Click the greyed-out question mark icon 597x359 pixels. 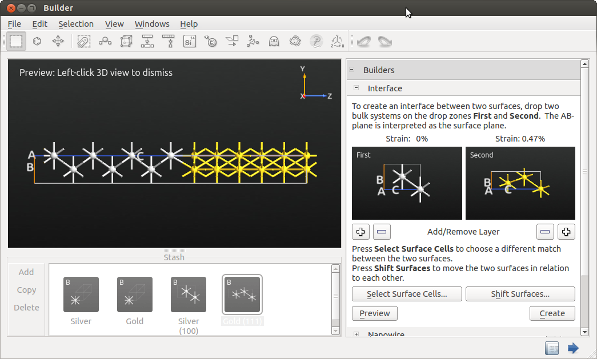point(316,41)
